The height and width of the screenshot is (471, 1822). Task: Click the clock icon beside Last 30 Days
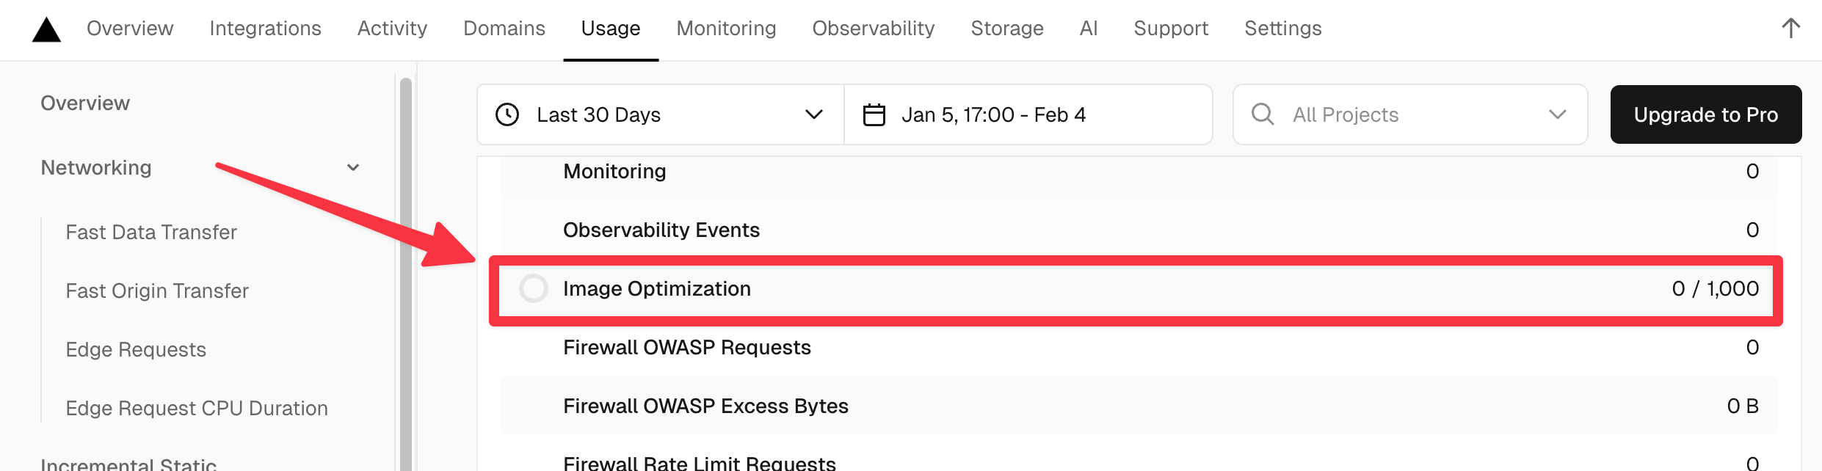click(x=507, y=115)
